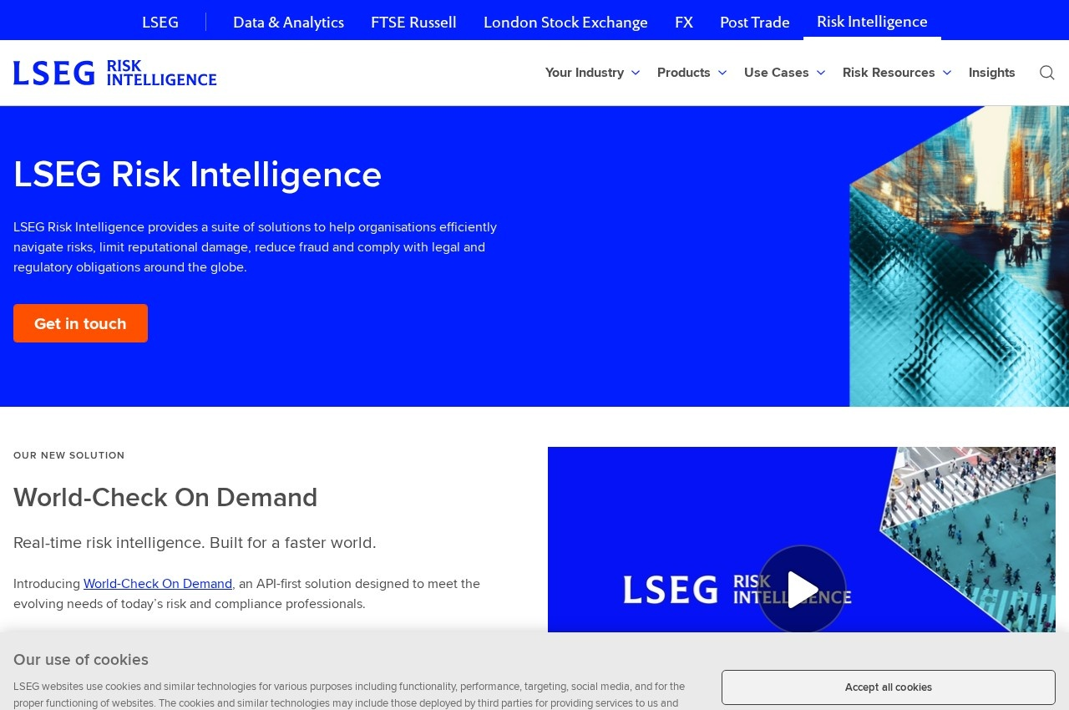Switch to London Stock Exchange site

point(565,22)
